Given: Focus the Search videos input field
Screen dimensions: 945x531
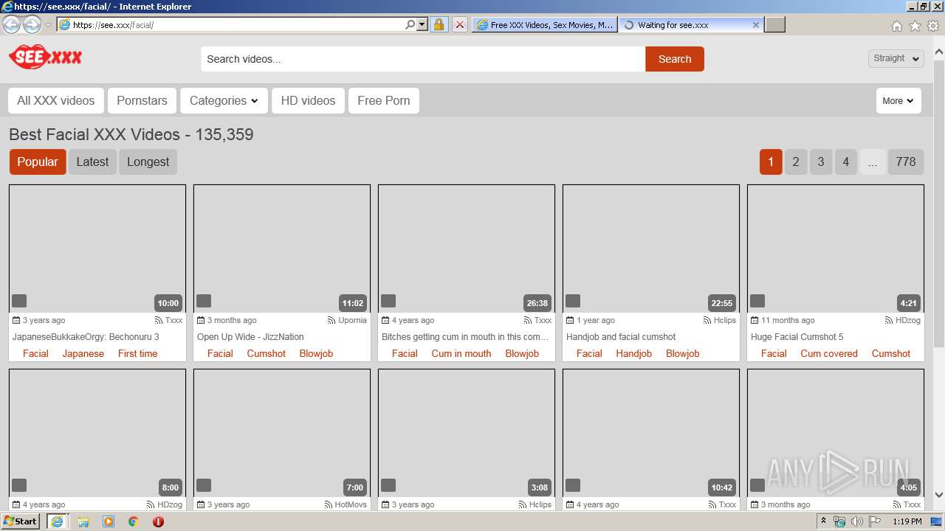Looking at the screenshot, I should pyautogui.click(x=423, y=59).
